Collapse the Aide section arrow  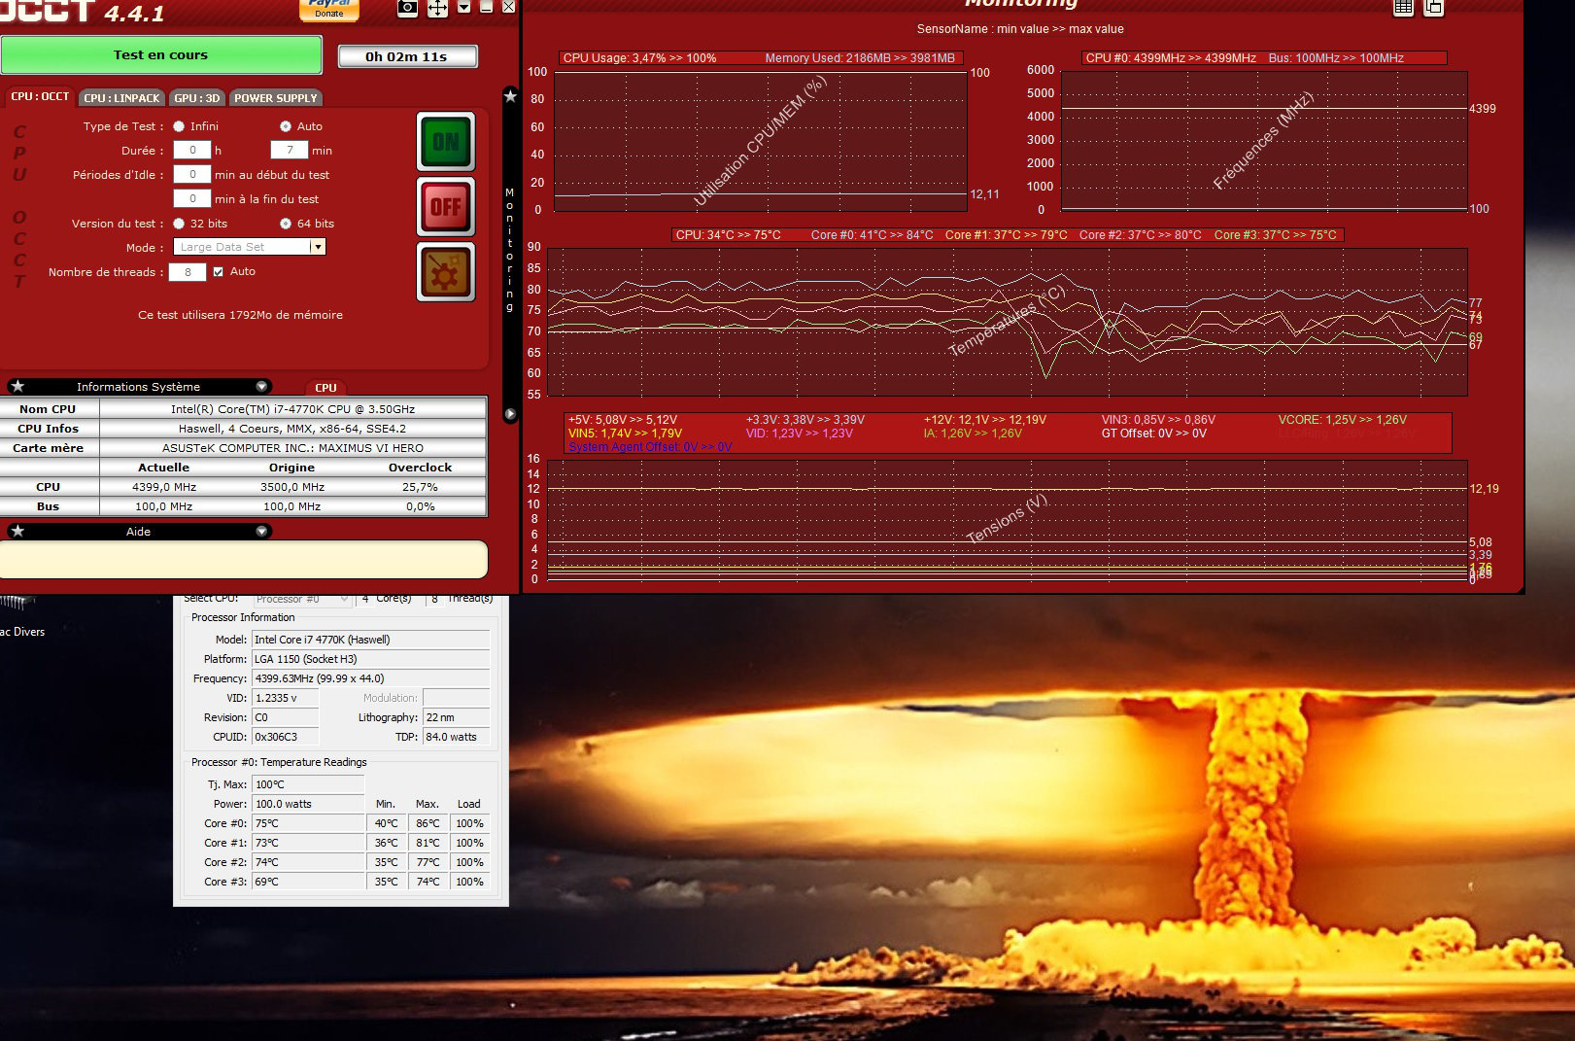(x=260, y=531)
